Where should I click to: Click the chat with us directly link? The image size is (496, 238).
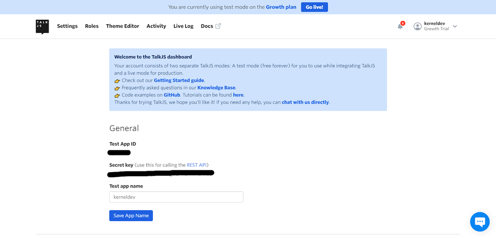(x=305, y=102)
